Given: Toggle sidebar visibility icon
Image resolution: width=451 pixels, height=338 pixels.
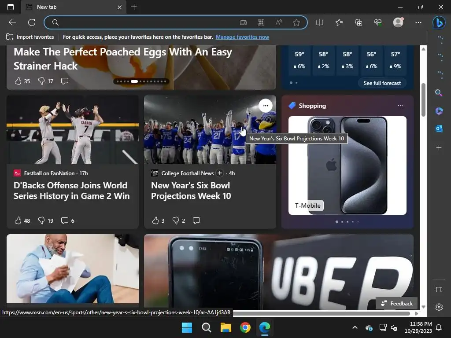Looking at the screenshot, I should (x=439, y=290).
